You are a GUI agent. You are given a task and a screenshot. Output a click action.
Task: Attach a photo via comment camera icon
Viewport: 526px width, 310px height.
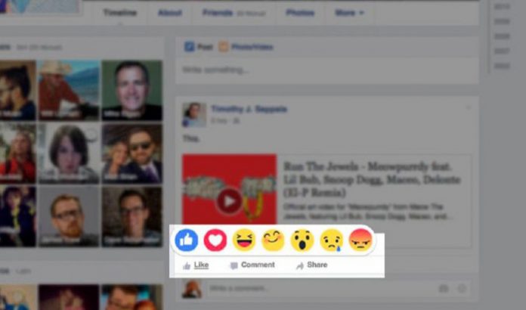[x=444, y=288]
